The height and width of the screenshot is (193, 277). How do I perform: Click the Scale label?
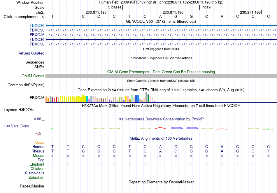[x=40, y=7]
